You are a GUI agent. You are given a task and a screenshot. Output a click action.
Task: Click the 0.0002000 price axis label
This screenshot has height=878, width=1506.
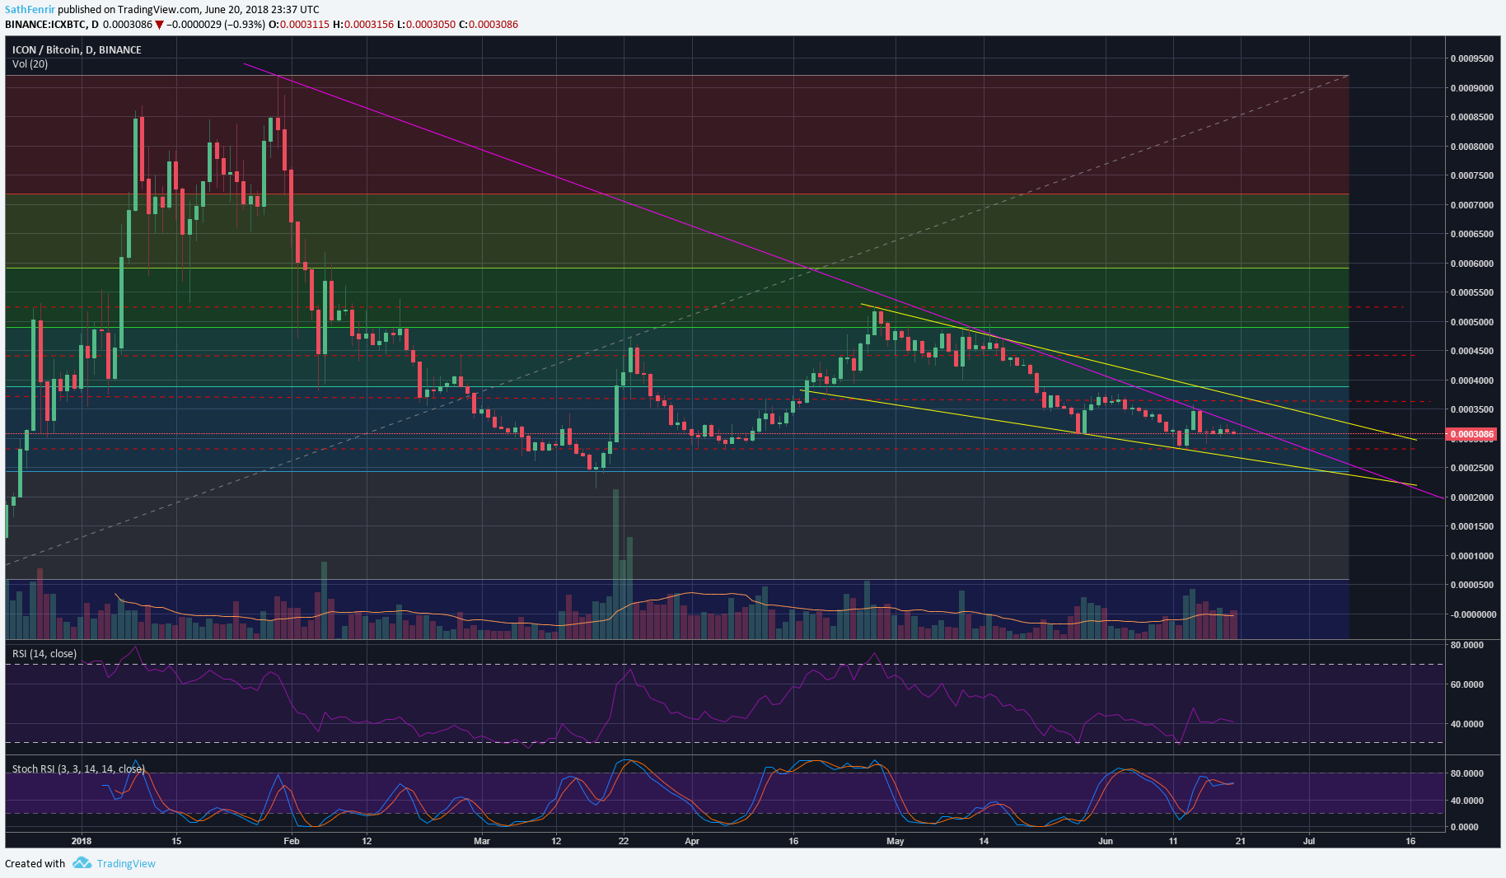pos(1471,497)
